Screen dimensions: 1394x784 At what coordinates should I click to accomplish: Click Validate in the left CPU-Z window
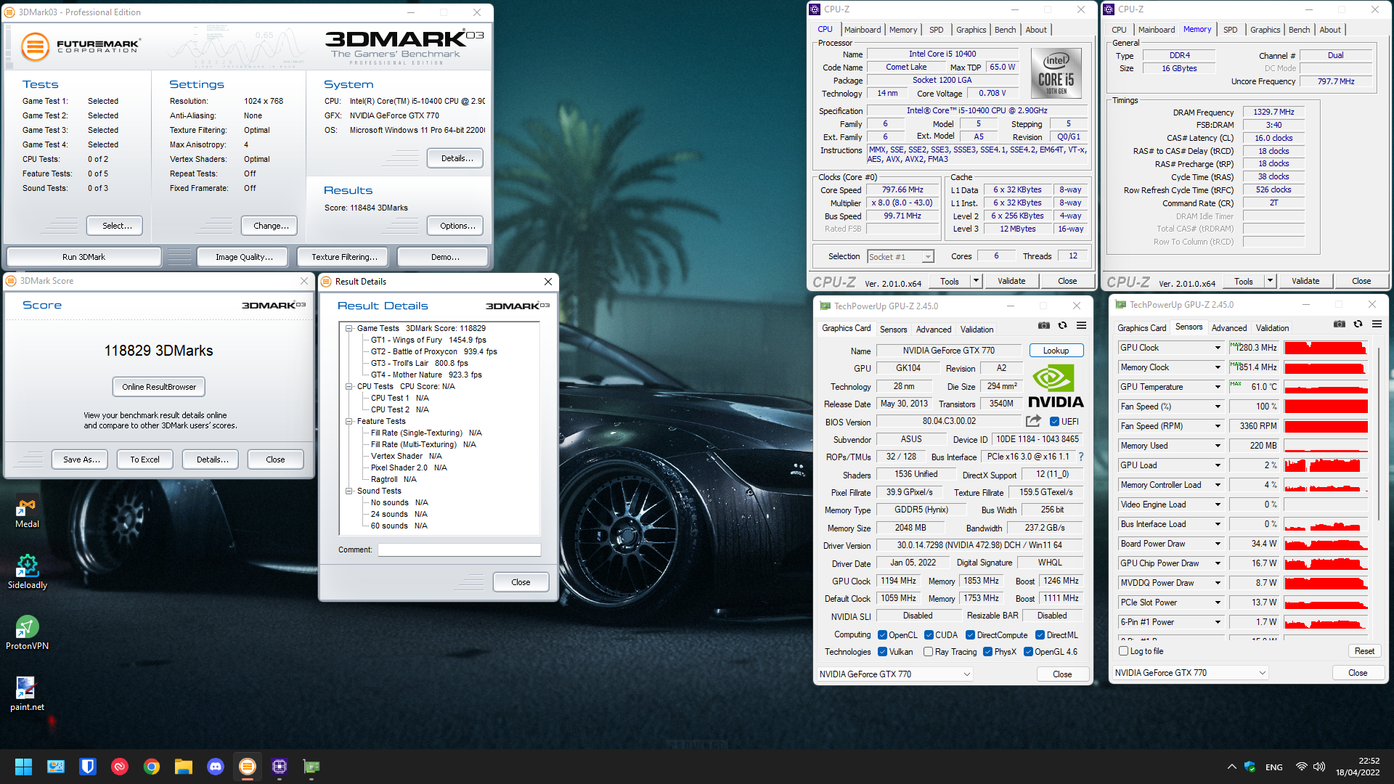tap(1011, 281)
